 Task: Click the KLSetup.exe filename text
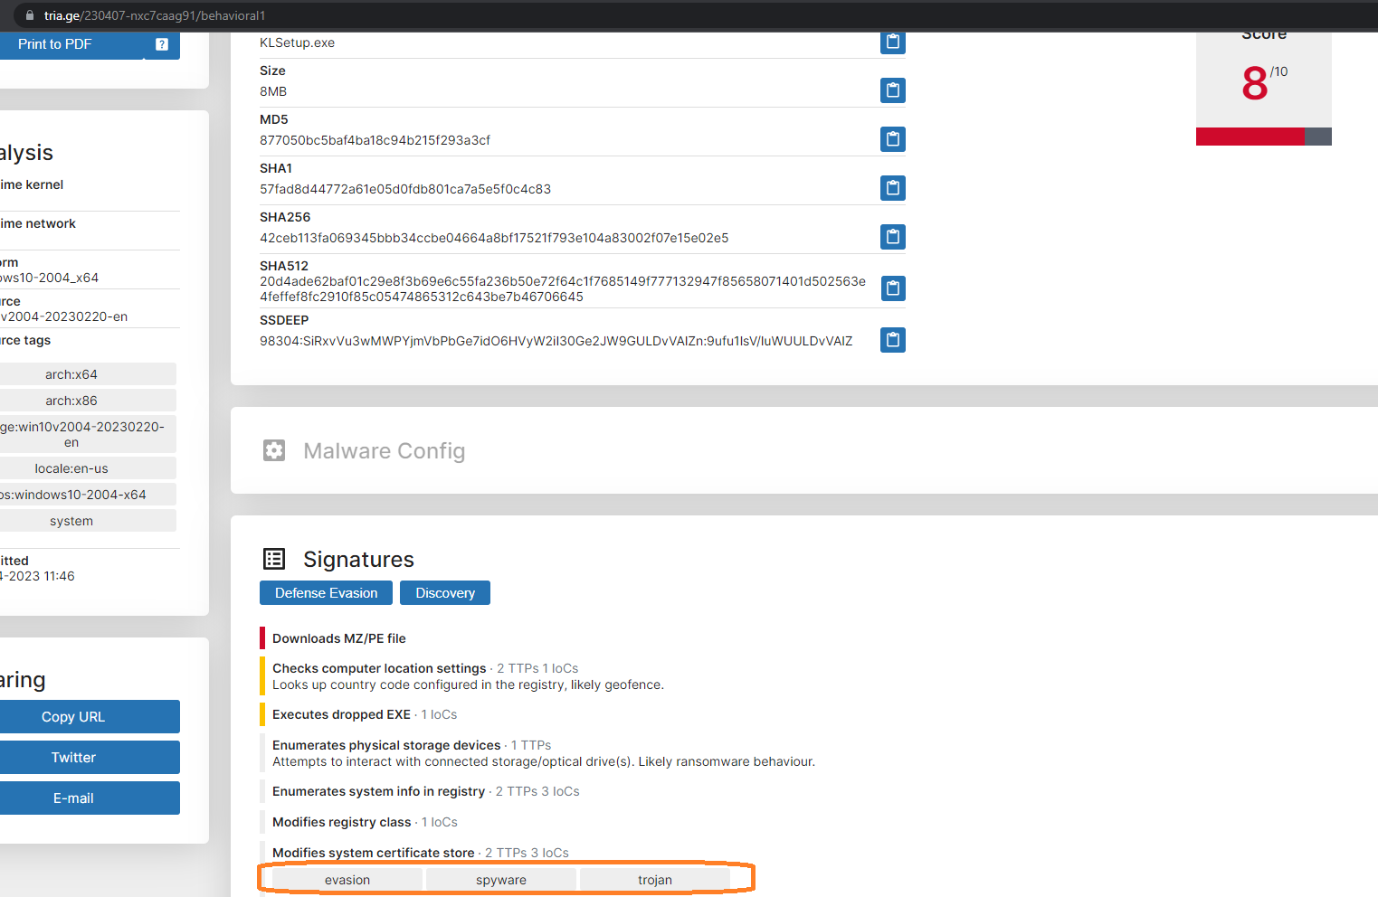click(x=297, y=42)
